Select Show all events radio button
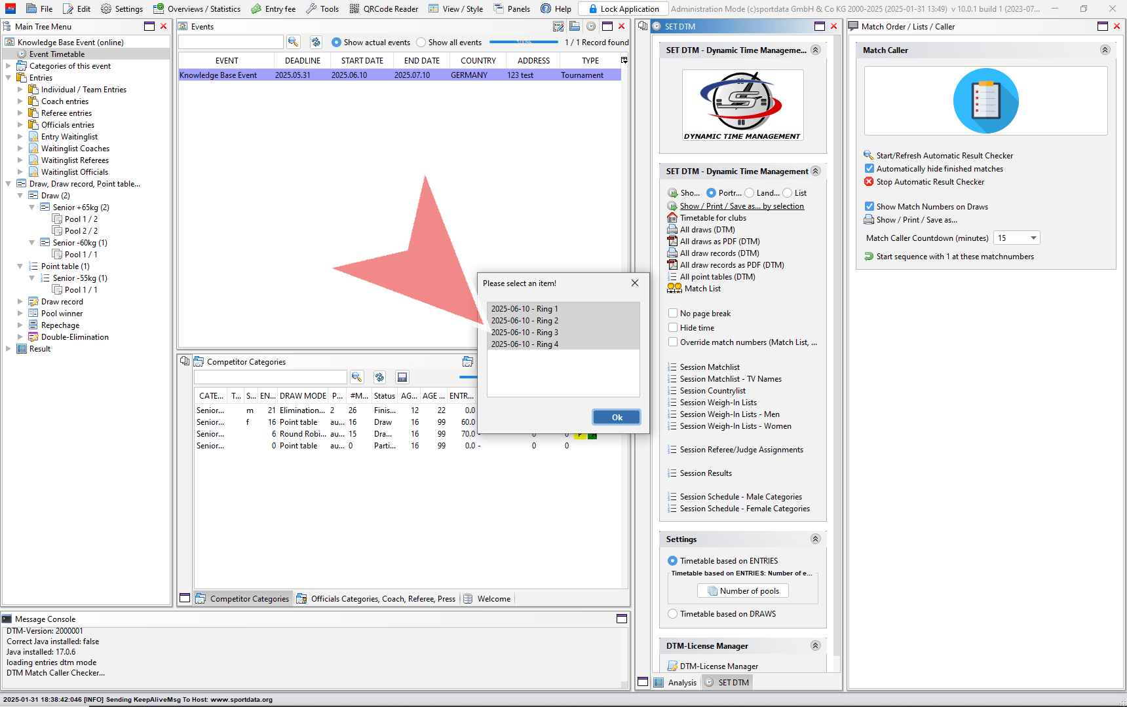The width and height of the screenshot is (1127, 707). (421, 43)
